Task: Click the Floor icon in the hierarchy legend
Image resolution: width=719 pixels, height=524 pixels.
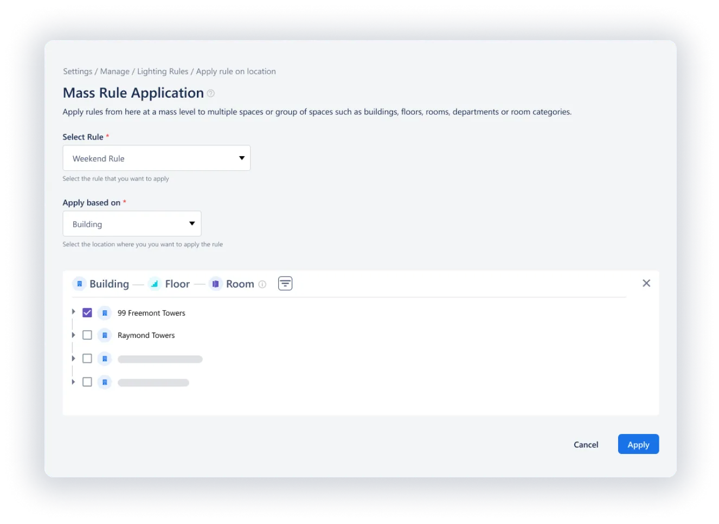Action: (153, 283)
